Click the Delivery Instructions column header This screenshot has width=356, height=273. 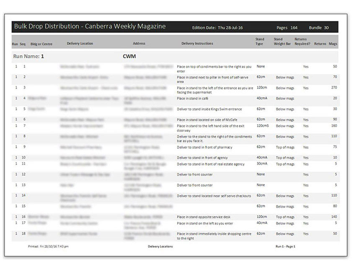coord(197,43)
